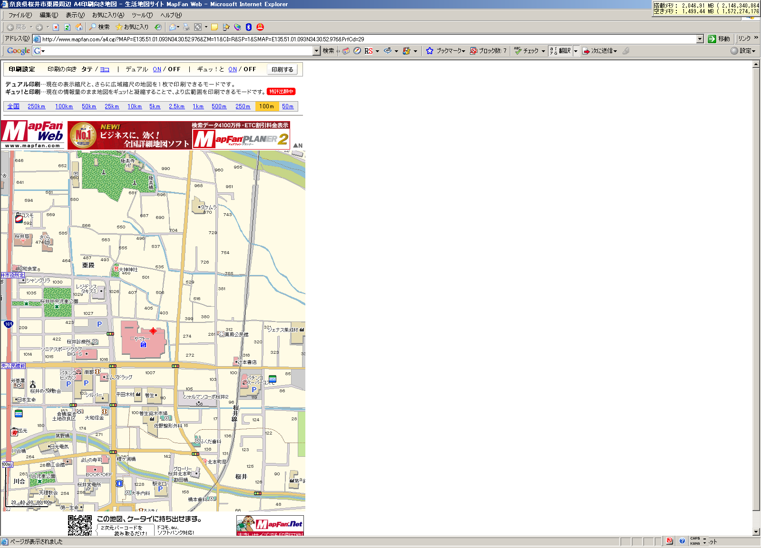Select the 50m map scale

pyautogui.click(x=288, y=106)
